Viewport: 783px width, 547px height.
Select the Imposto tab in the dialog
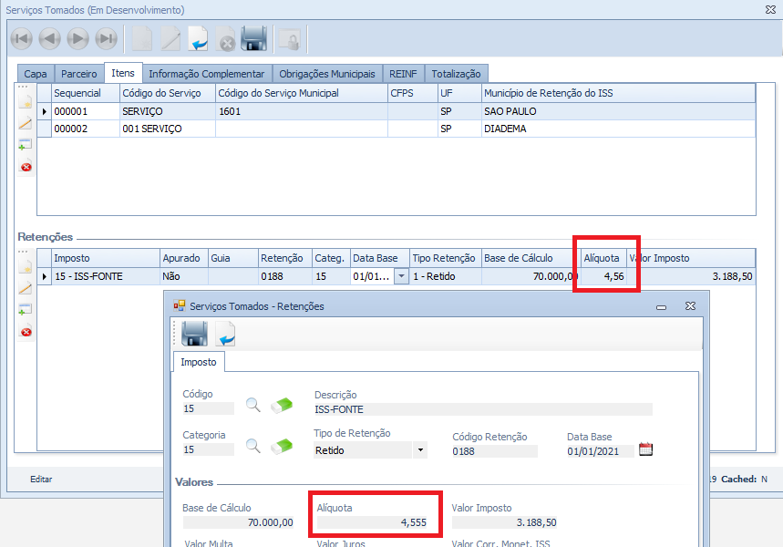click(x=199, y=362)
